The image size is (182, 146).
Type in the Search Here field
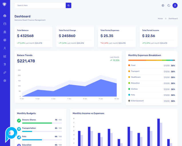click(x=40, y=5)
